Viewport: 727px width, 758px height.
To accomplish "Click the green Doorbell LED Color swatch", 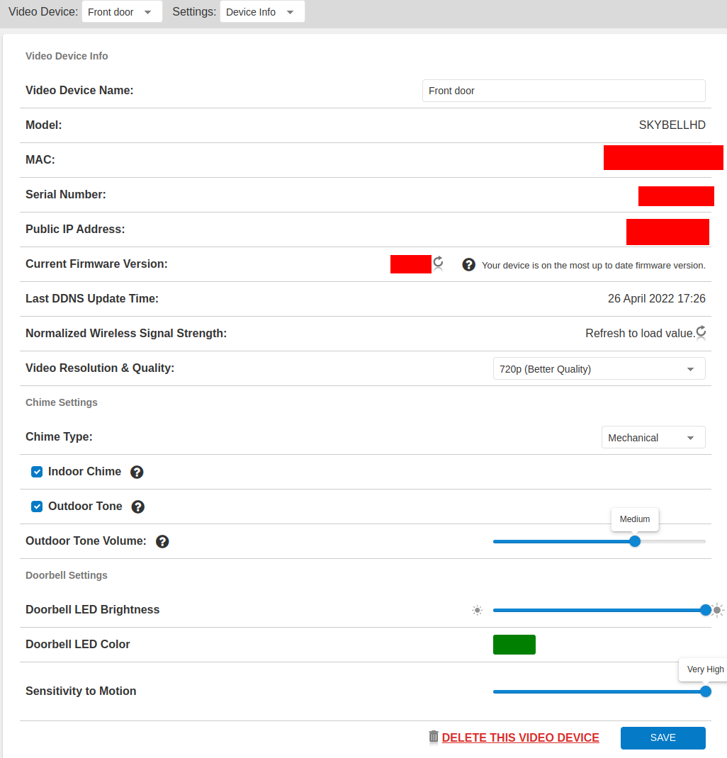I will click(514, 644).
